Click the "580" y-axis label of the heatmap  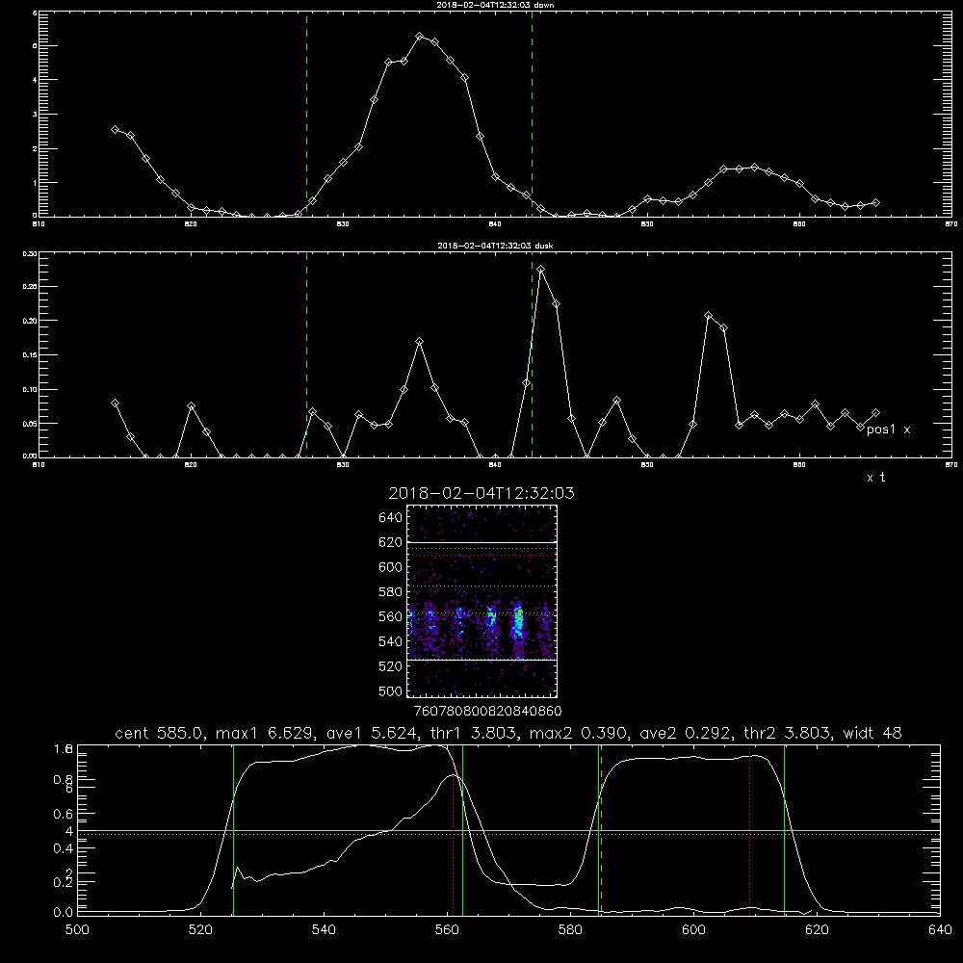tap(391, 591)
